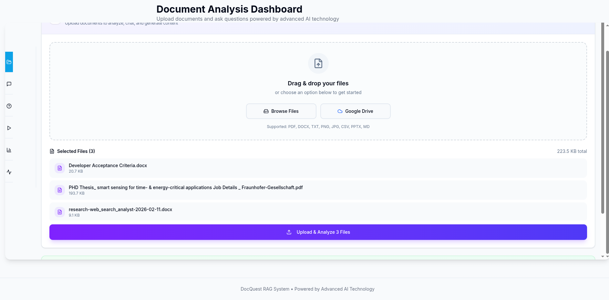Click the Drag & drop files area
Screen dimensions: 609x300
coord(318,91)
